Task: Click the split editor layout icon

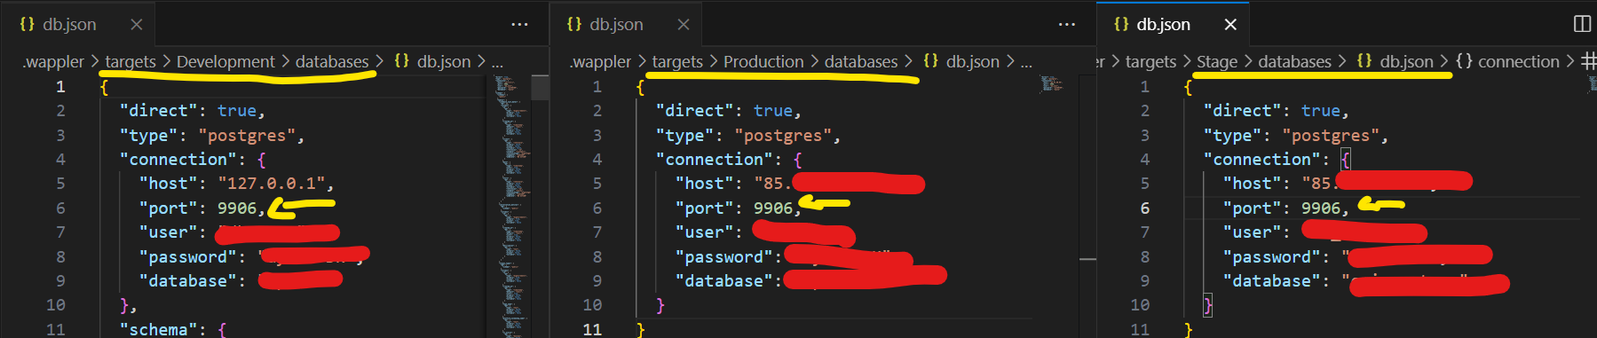Action: tap(1582, 24)
